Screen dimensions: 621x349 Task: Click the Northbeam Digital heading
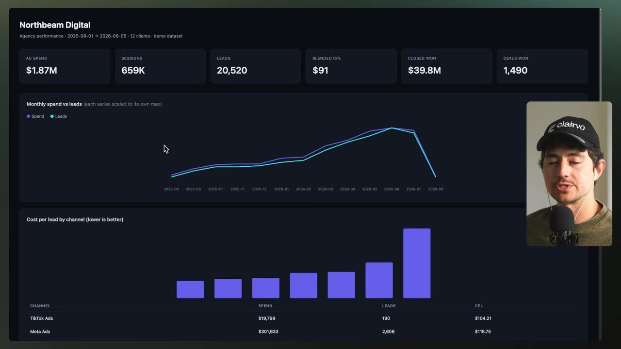55,25
